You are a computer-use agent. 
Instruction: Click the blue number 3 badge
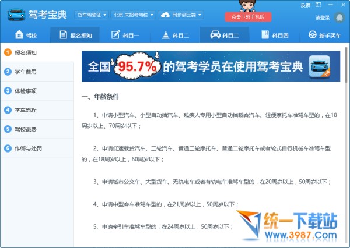pyautogui.click(x=8, y=91)
